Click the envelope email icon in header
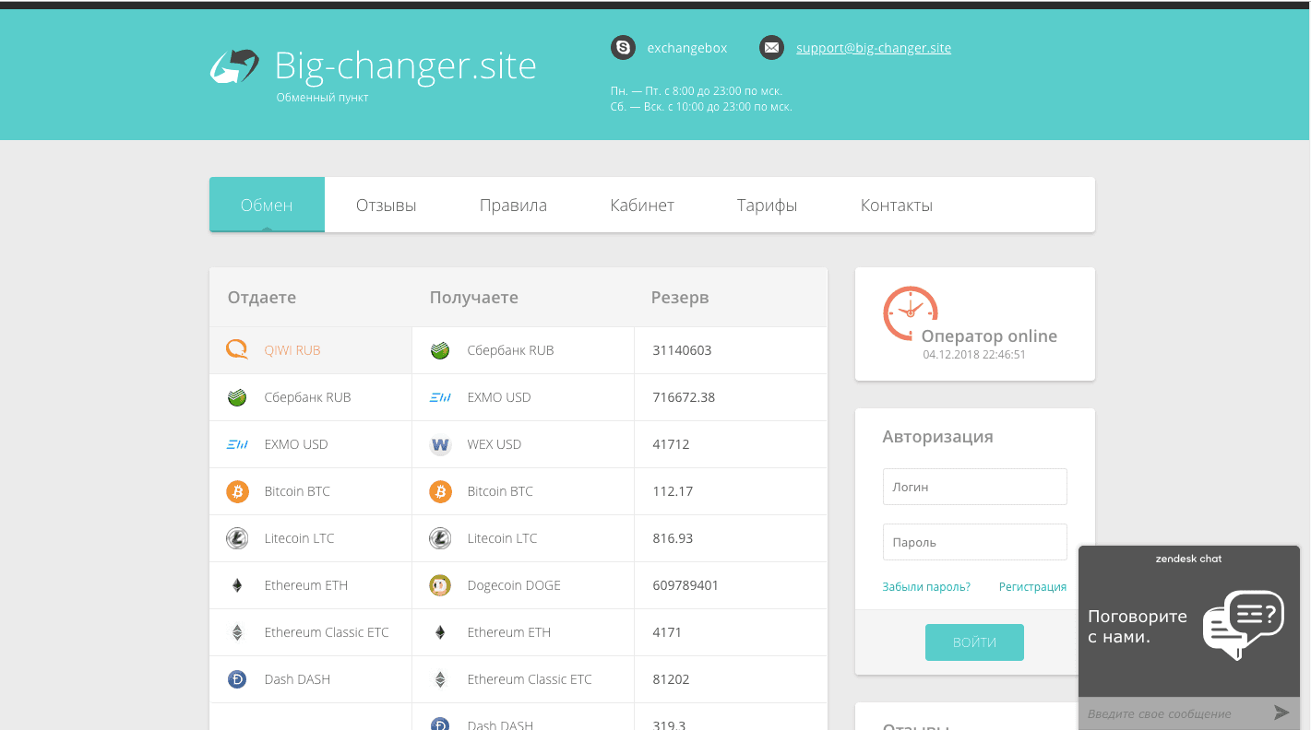 (x=771, y=47)
